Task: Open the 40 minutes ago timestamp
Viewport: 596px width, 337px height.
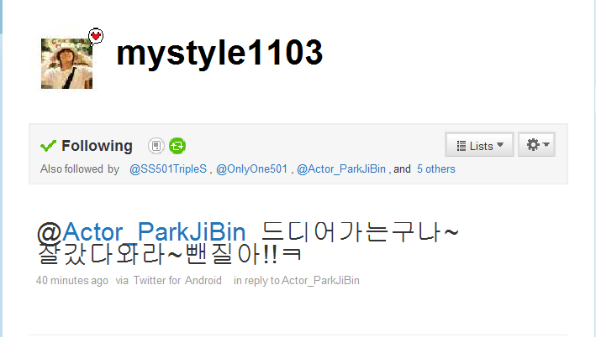Action: coord(71,281)
